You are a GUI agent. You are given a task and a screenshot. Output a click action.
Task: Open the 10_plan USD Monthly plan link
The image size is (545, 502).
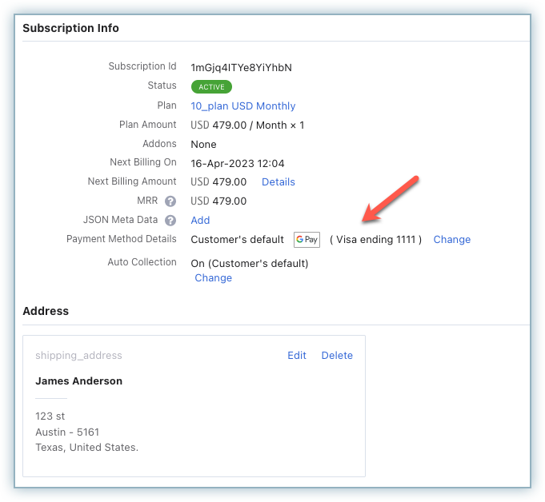[242, 106]
